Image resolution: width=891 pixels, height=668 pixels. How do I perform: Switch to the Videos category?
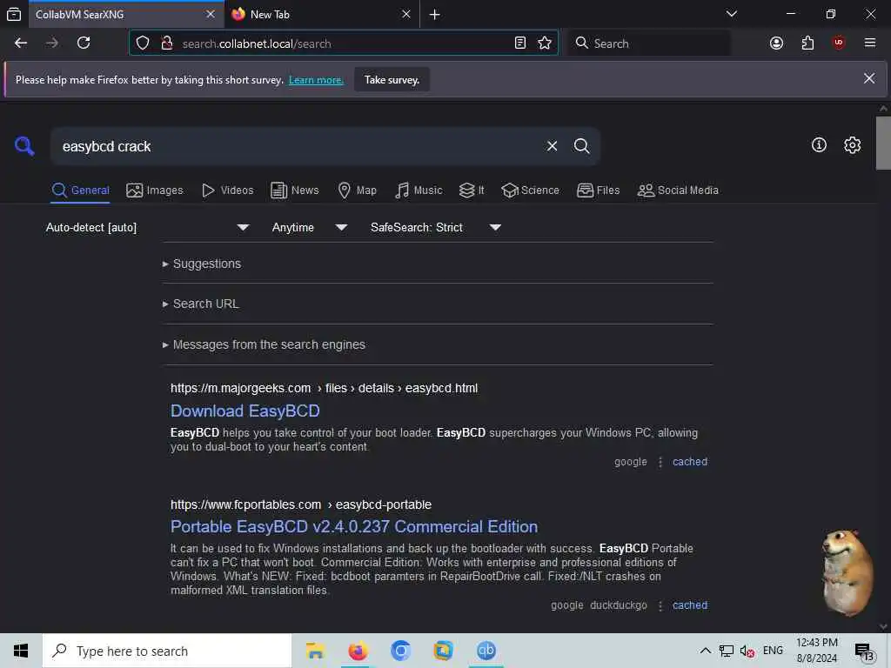pyautogui.click(x=227, y=190)
